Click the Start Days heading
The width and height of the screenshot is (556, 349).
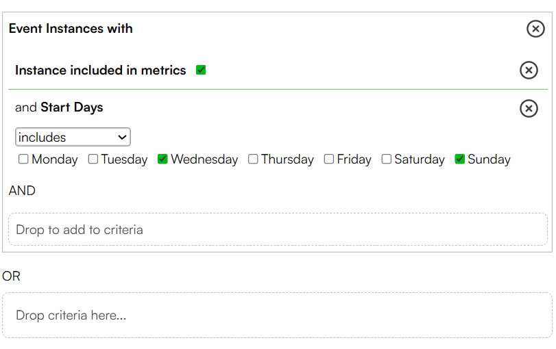tap(71, 107)
